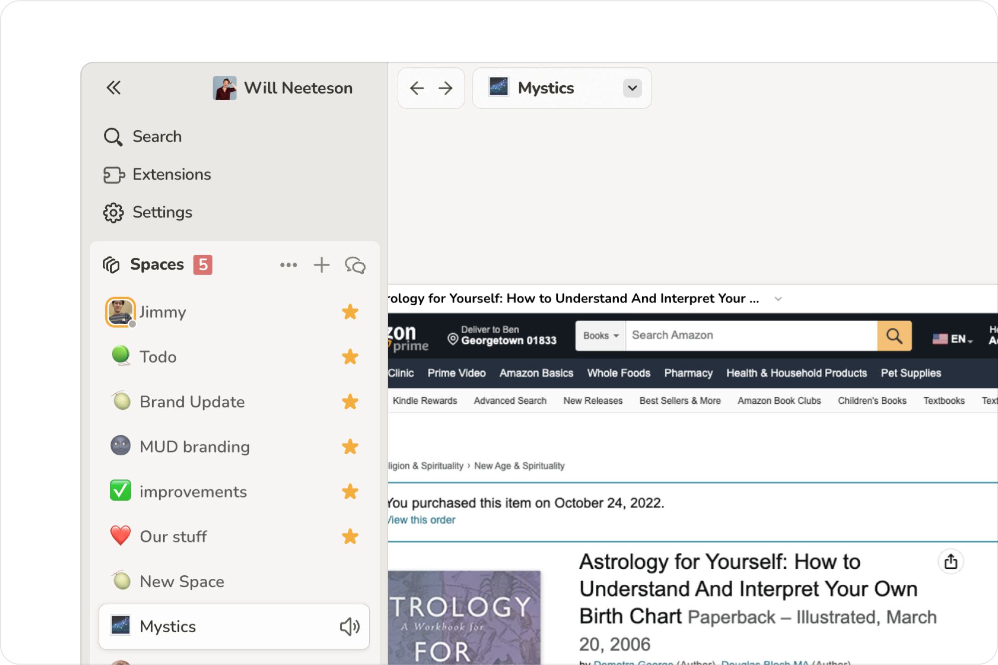This screenshot has height=665, width=998.
Task: Open Advanced Search link
Action: pyautogui.click(x=510, y=401)
